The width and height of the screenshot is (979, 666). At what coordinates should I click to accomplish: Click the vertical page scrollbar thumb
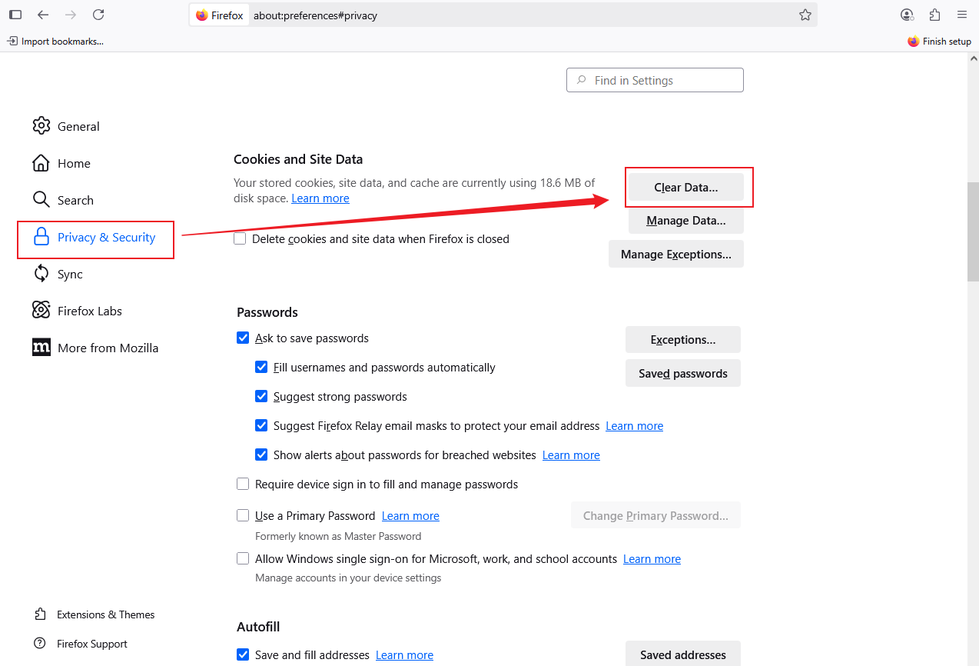[973, 231]
